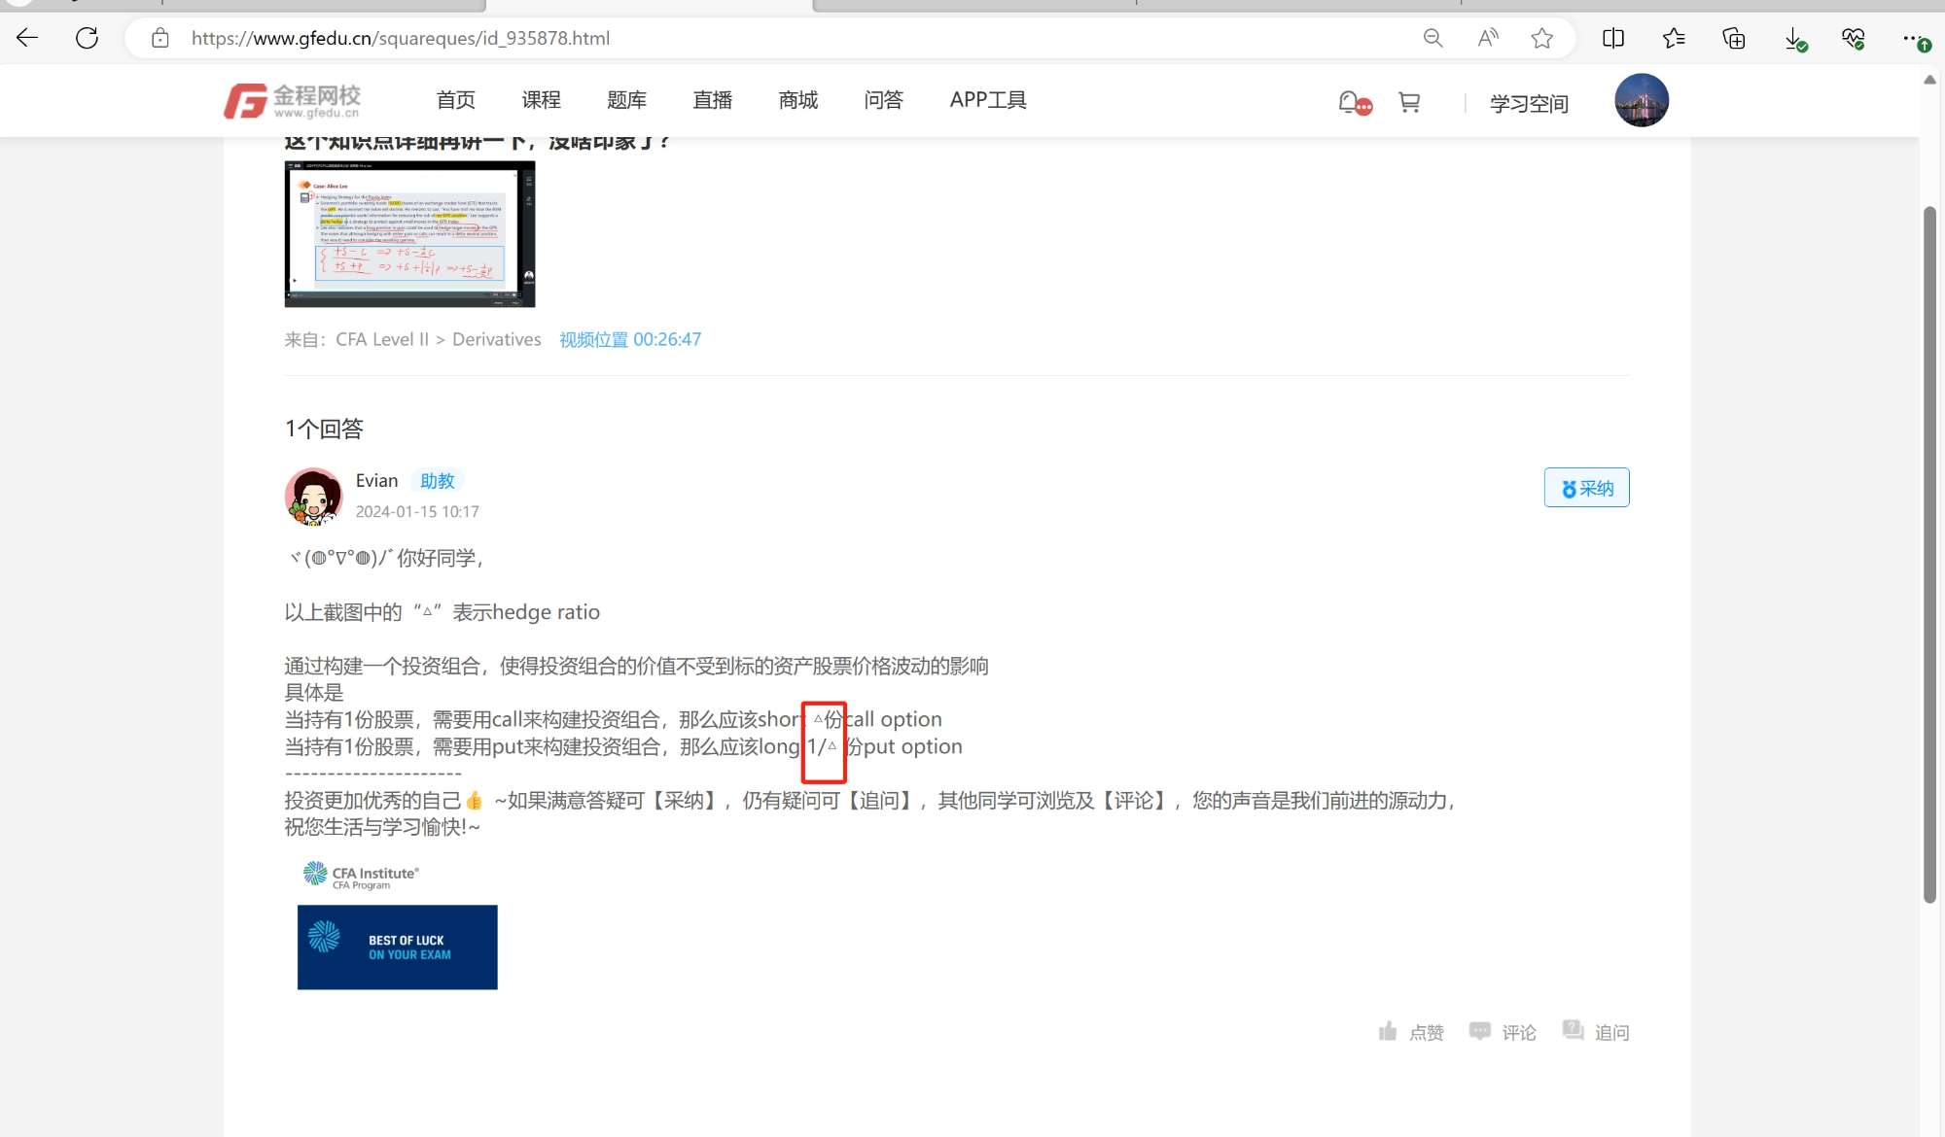The image size is (1945, 1137).
Task: Click 追问 to ask follow-up
Action: pos(1596,1032)
